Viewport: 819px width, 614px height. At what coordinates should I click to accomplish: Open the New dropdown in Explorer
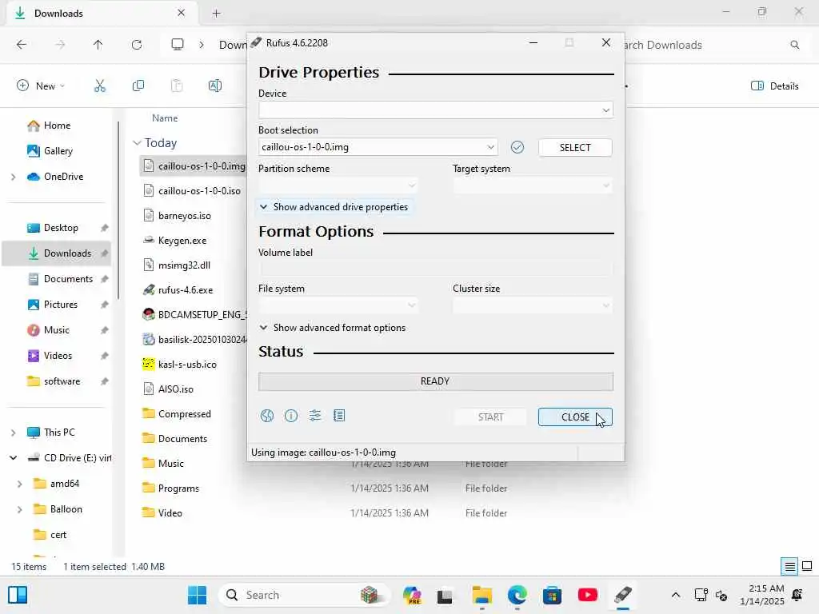click(41, 86)
